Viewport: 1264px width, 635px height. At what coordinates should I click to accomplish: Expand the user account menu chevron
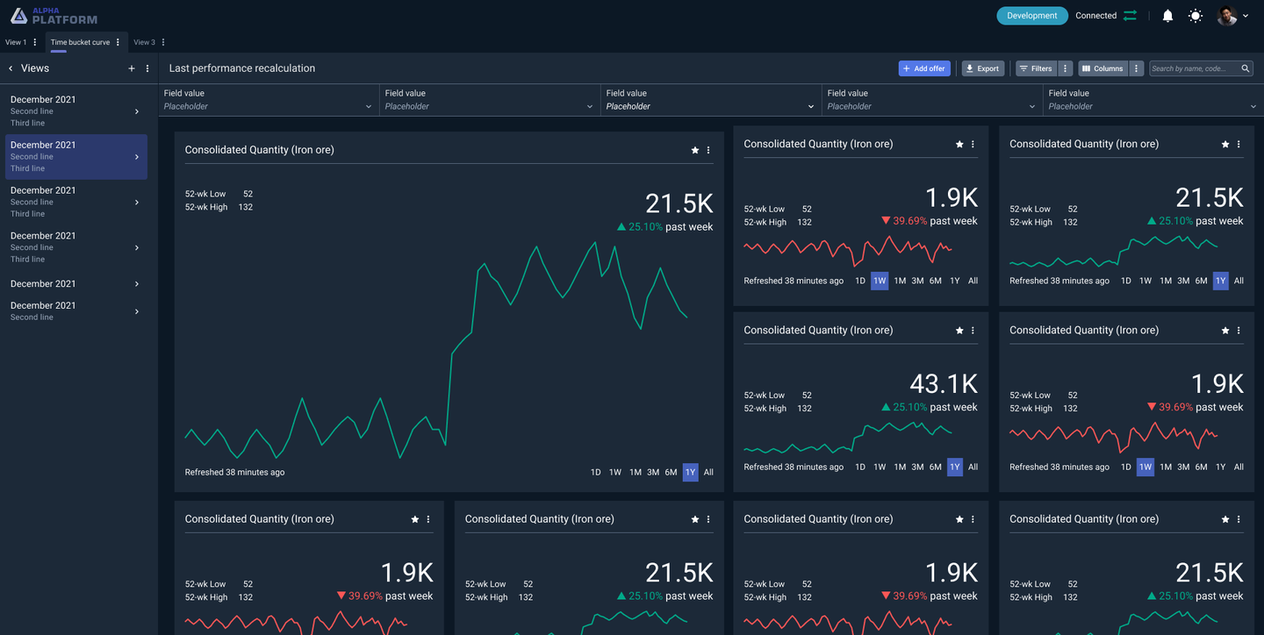tap(1246, 16)
